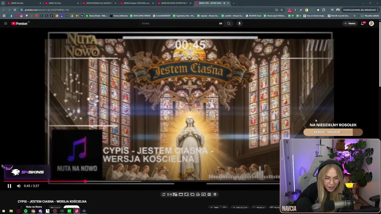Open Spotify from the taskbar
Viewport: 381px width, 214px height.
click(x=26, y=211)
